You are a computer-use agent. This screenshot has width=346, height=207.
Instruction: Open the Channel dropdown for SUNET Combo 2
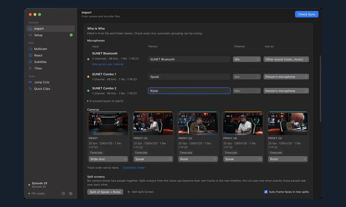click(247, 91)
